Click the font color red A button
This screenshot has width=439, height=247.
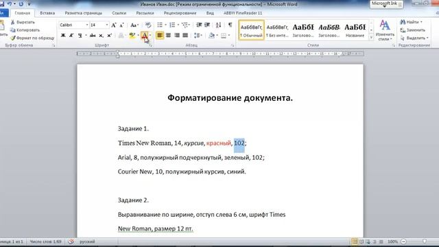tap(145, 35)
